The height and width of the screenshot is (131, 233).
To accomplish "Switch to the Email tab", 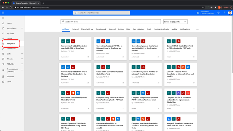I will tap(149, 29).
